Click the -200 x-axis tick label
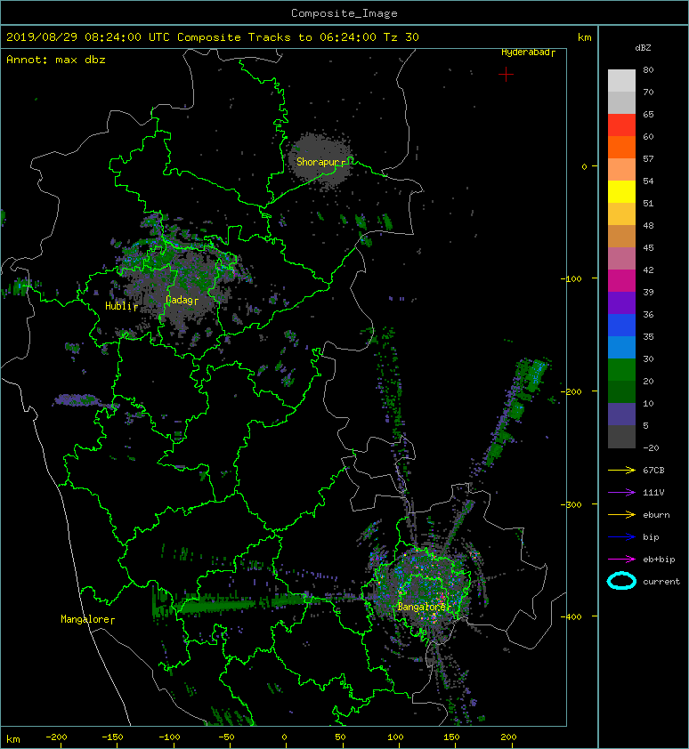 coord(56,737)
